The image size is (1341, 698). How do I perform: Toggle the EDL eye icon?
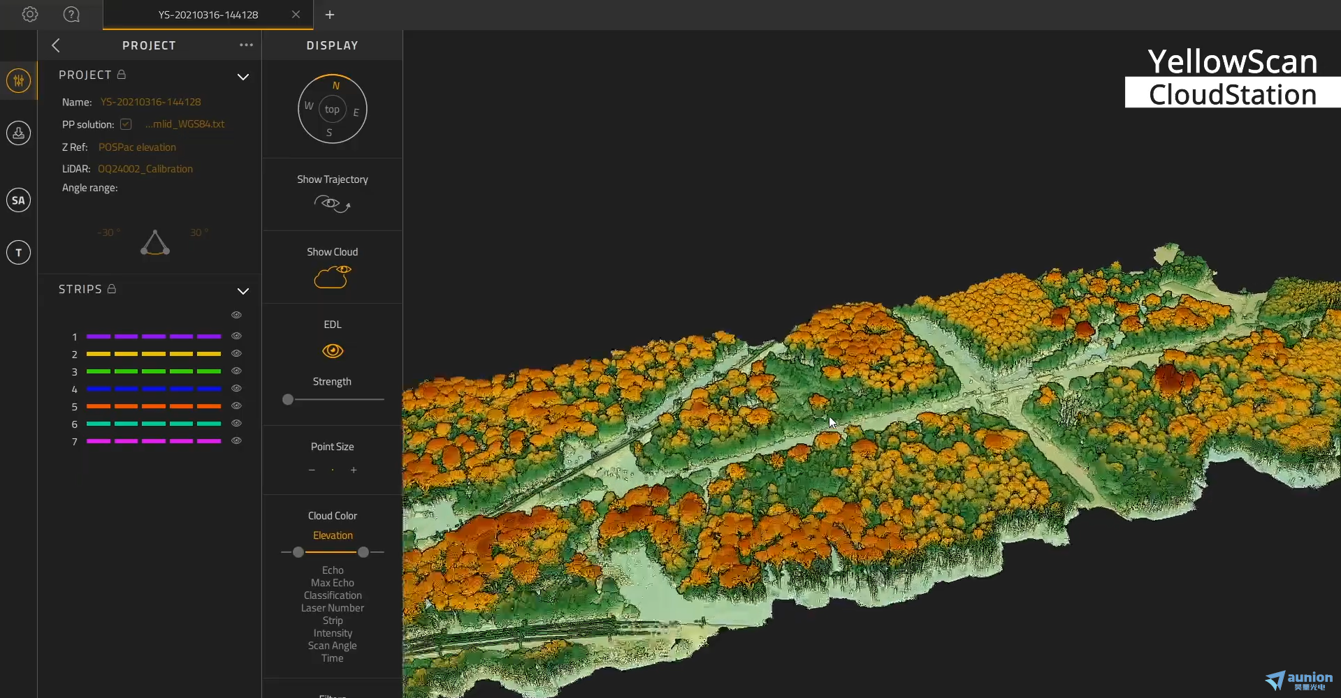(333, 351)
